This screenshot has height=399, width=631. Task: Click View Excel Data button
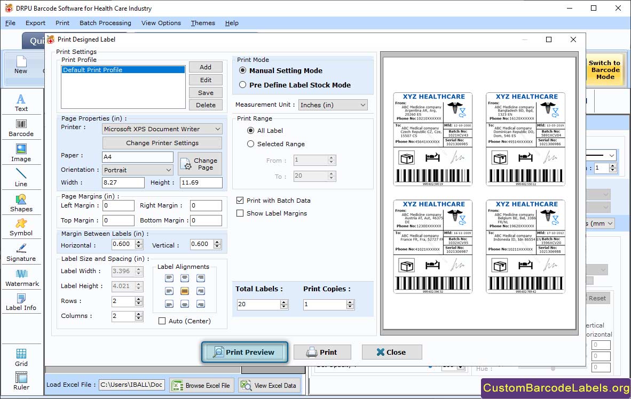(x=269, y=385)
